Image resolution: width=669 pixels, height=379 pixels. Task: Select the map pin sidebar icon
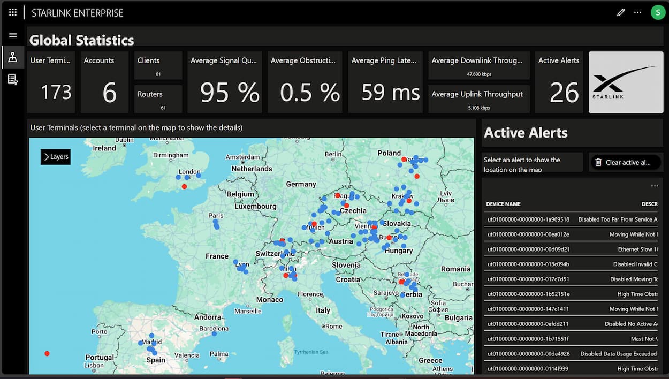point(13,57)
